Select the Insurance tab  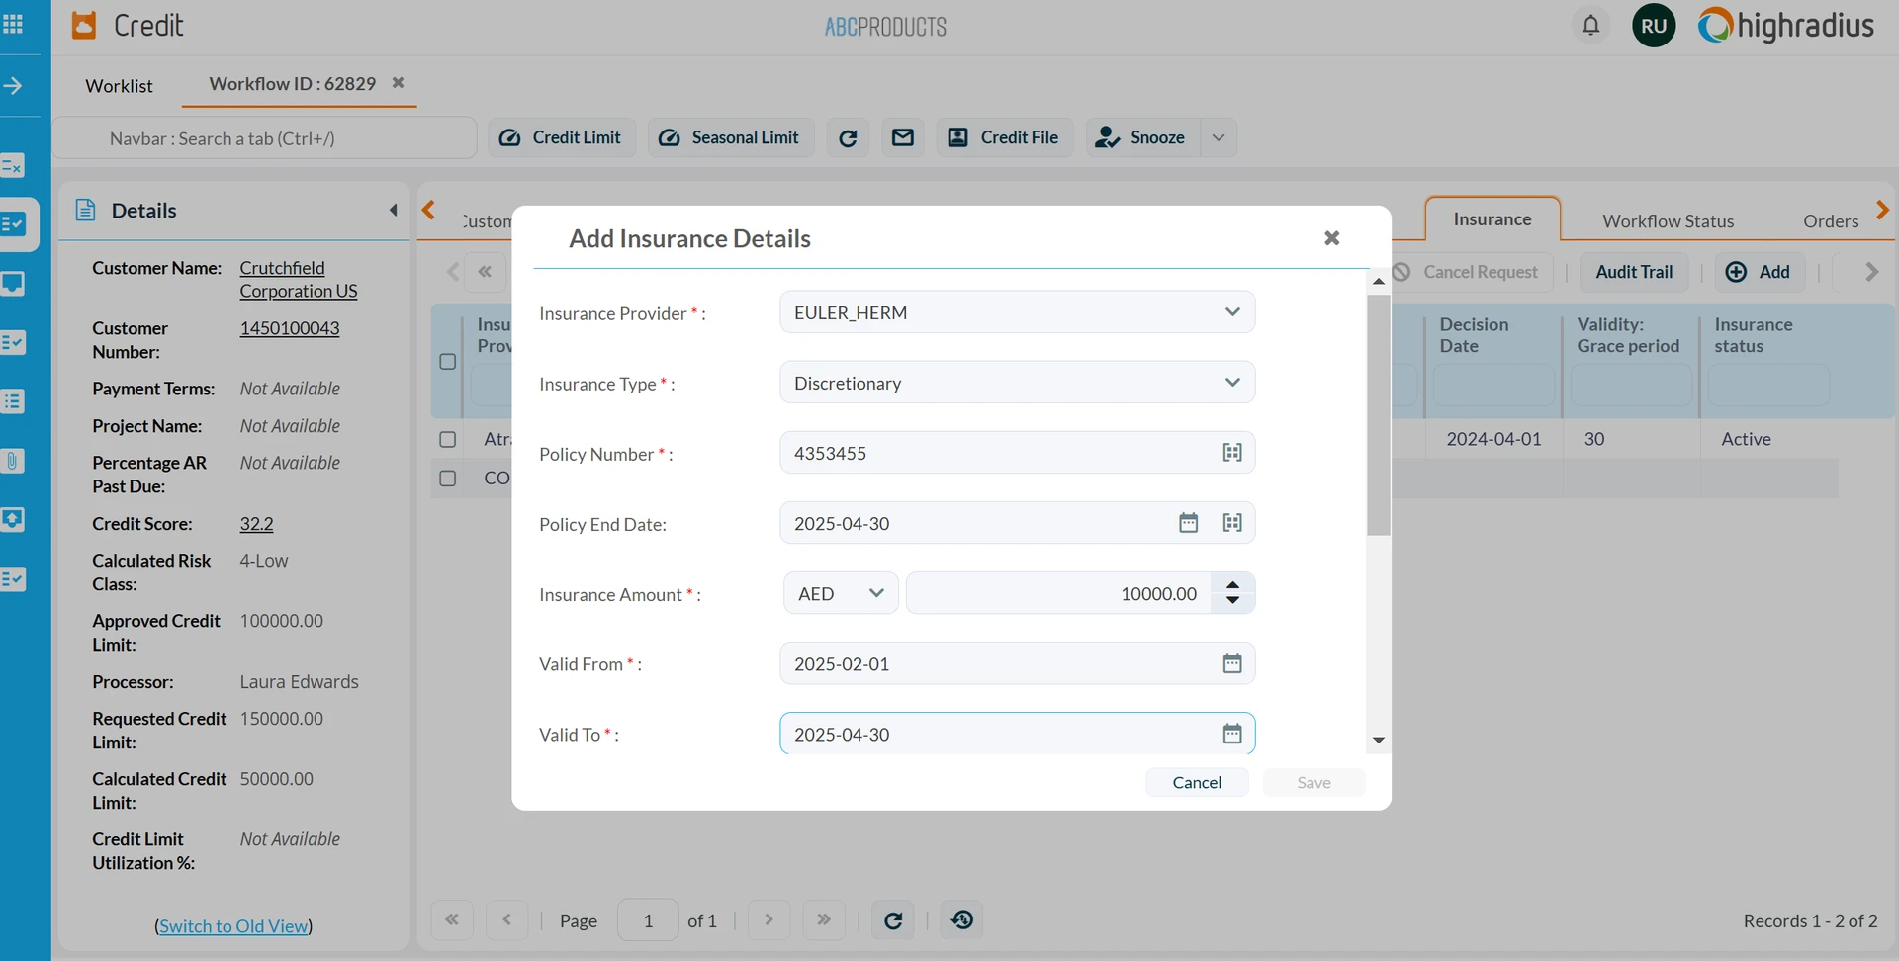click(x=1492, y=219)
